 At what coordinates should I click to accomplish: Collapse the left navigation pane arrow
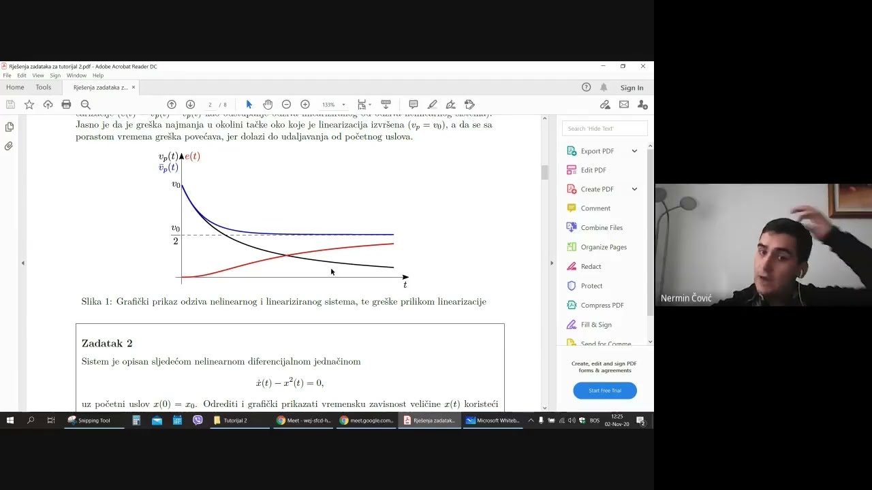coord(22,263)
